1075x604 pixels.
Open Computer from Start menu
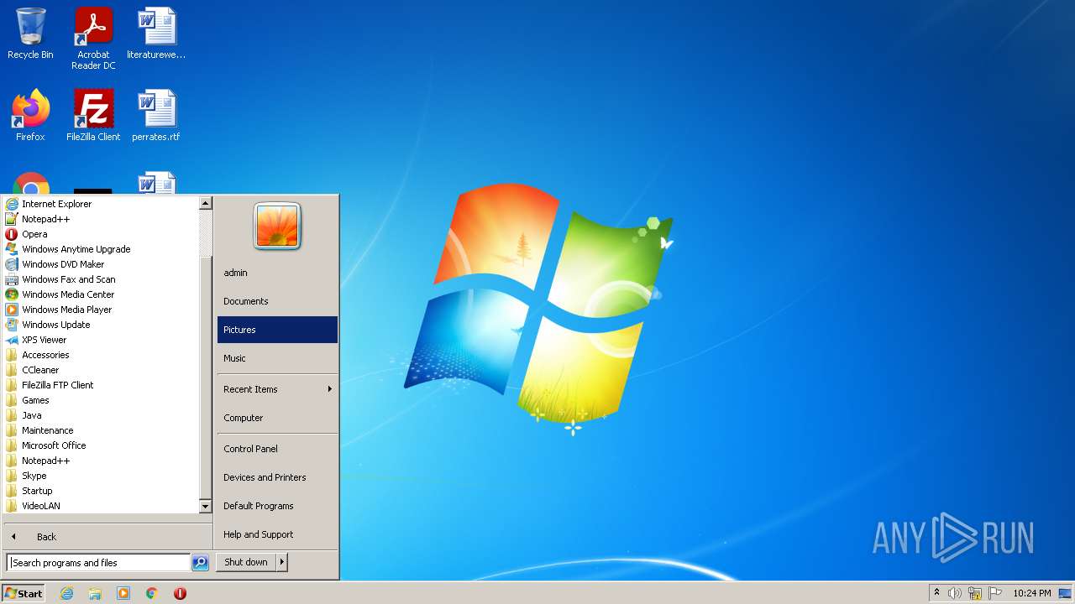point(277,418)
